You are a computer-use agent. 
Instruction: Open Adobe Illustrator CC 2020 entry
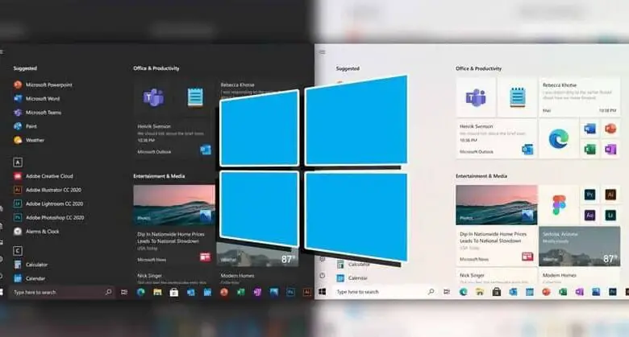tap(48, 190)
